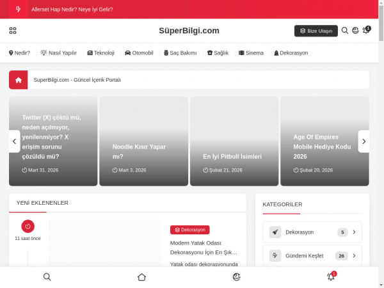The width and height of the screenshot is (384, 288).
Task: Tap the search icon in bottom bar
Action: coord(47,276)
